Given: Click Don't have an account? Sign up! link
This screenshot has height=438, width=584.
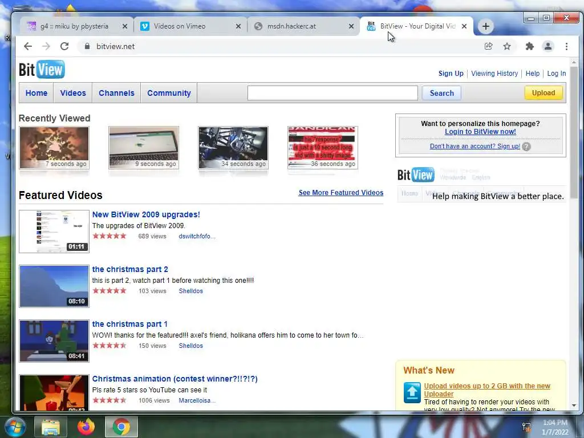Looking at the screenshot, I should click(x=475, y=147).
